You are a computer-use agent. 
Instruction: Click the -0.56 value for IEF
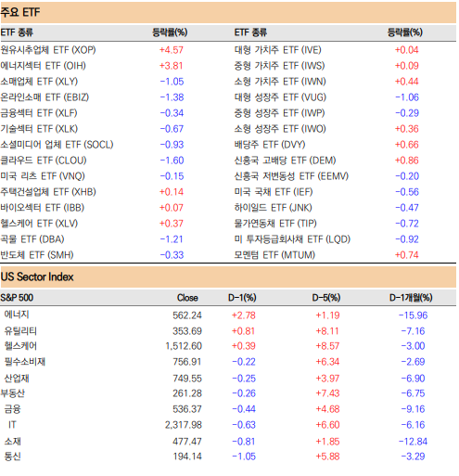(407, 192)
